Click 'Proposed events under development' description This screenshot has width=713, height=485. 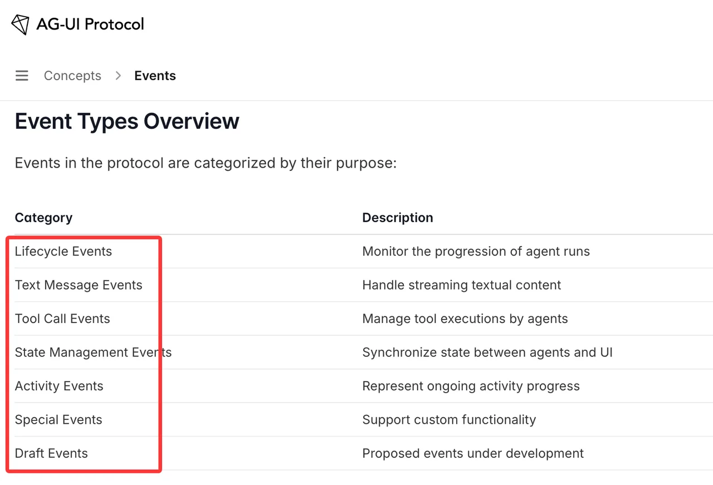[473, 453]
